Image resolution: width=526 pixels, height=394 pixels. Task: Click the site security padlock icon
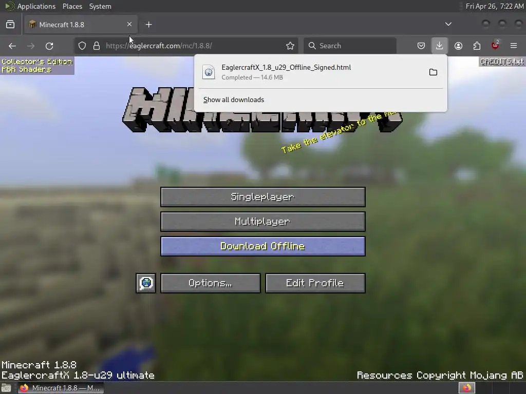click(x=97, y=46)
